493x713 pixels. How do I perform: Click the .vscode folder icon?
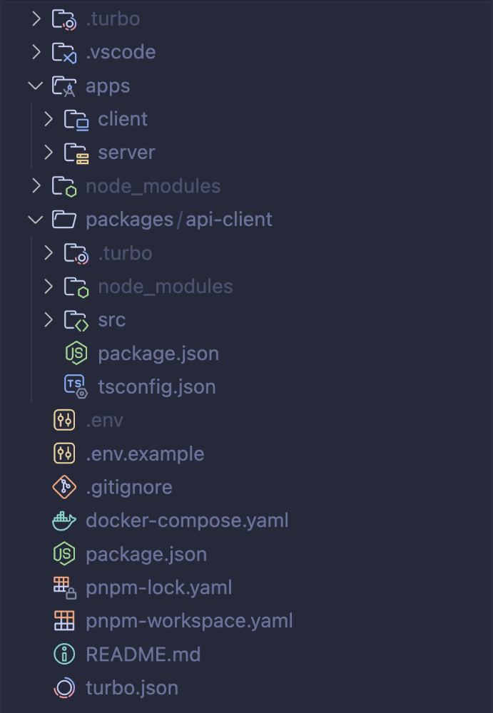pyautogui.click(x=64, y=52)
